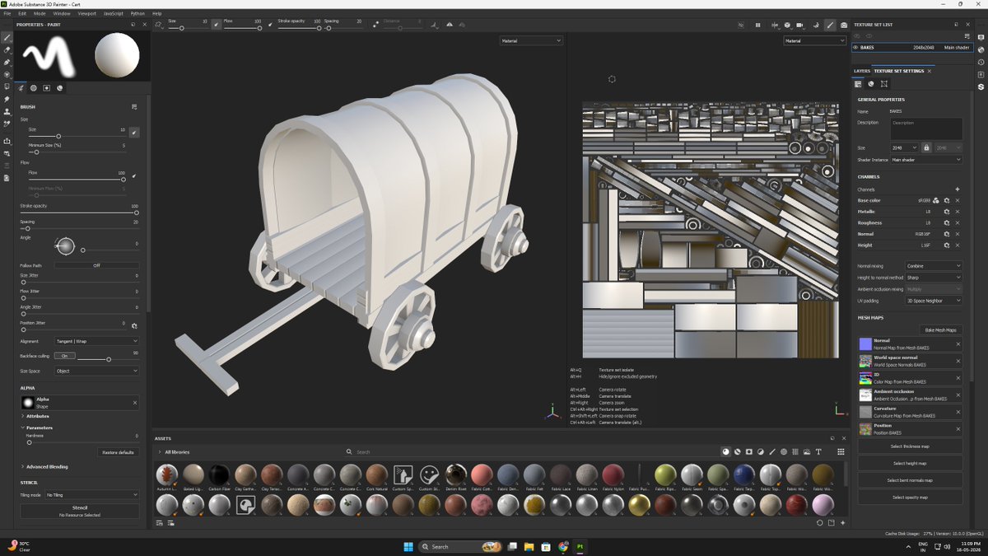Open the Tiling mode No Tiling dropdown
This screenshot has height=556, width=988.
tap(92, 495)
